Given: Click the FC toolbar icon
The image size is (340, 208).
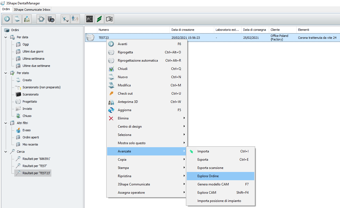Looking at the screenshot, I should point(90,19).
